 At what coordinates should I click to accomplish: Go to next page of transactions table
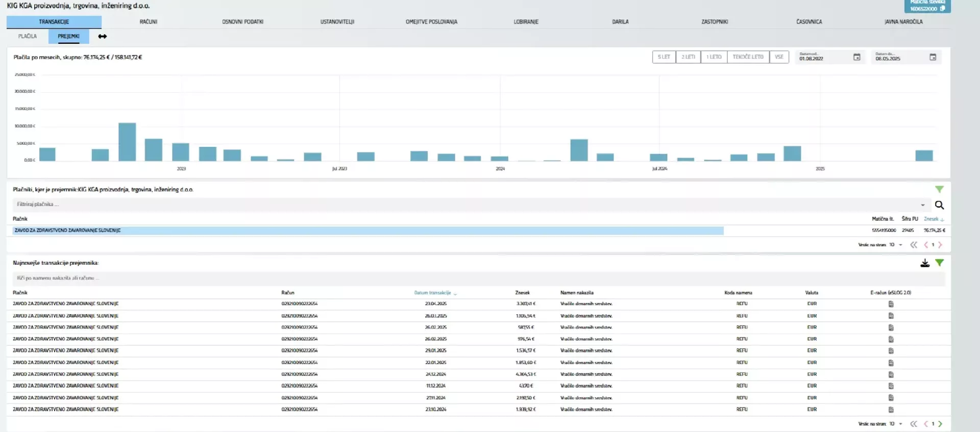pos(940,424)
